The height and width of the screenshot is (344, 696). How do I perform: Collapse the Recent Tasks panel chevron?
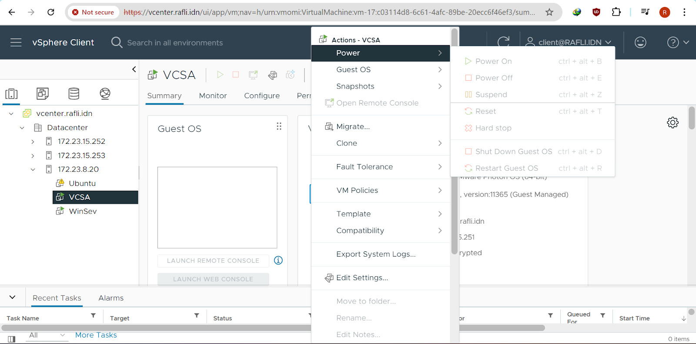(x=12, y=298)
